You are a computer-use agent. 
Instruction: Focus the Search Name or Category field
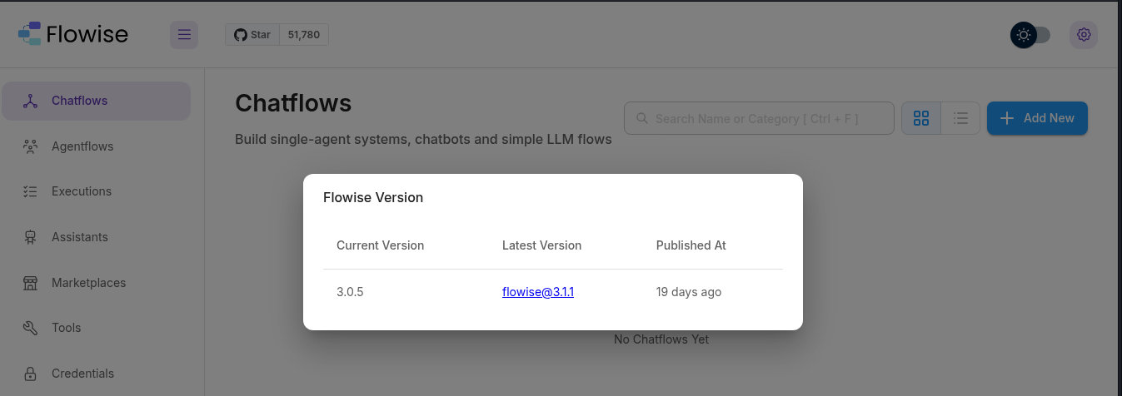click(x=759, y=118)
